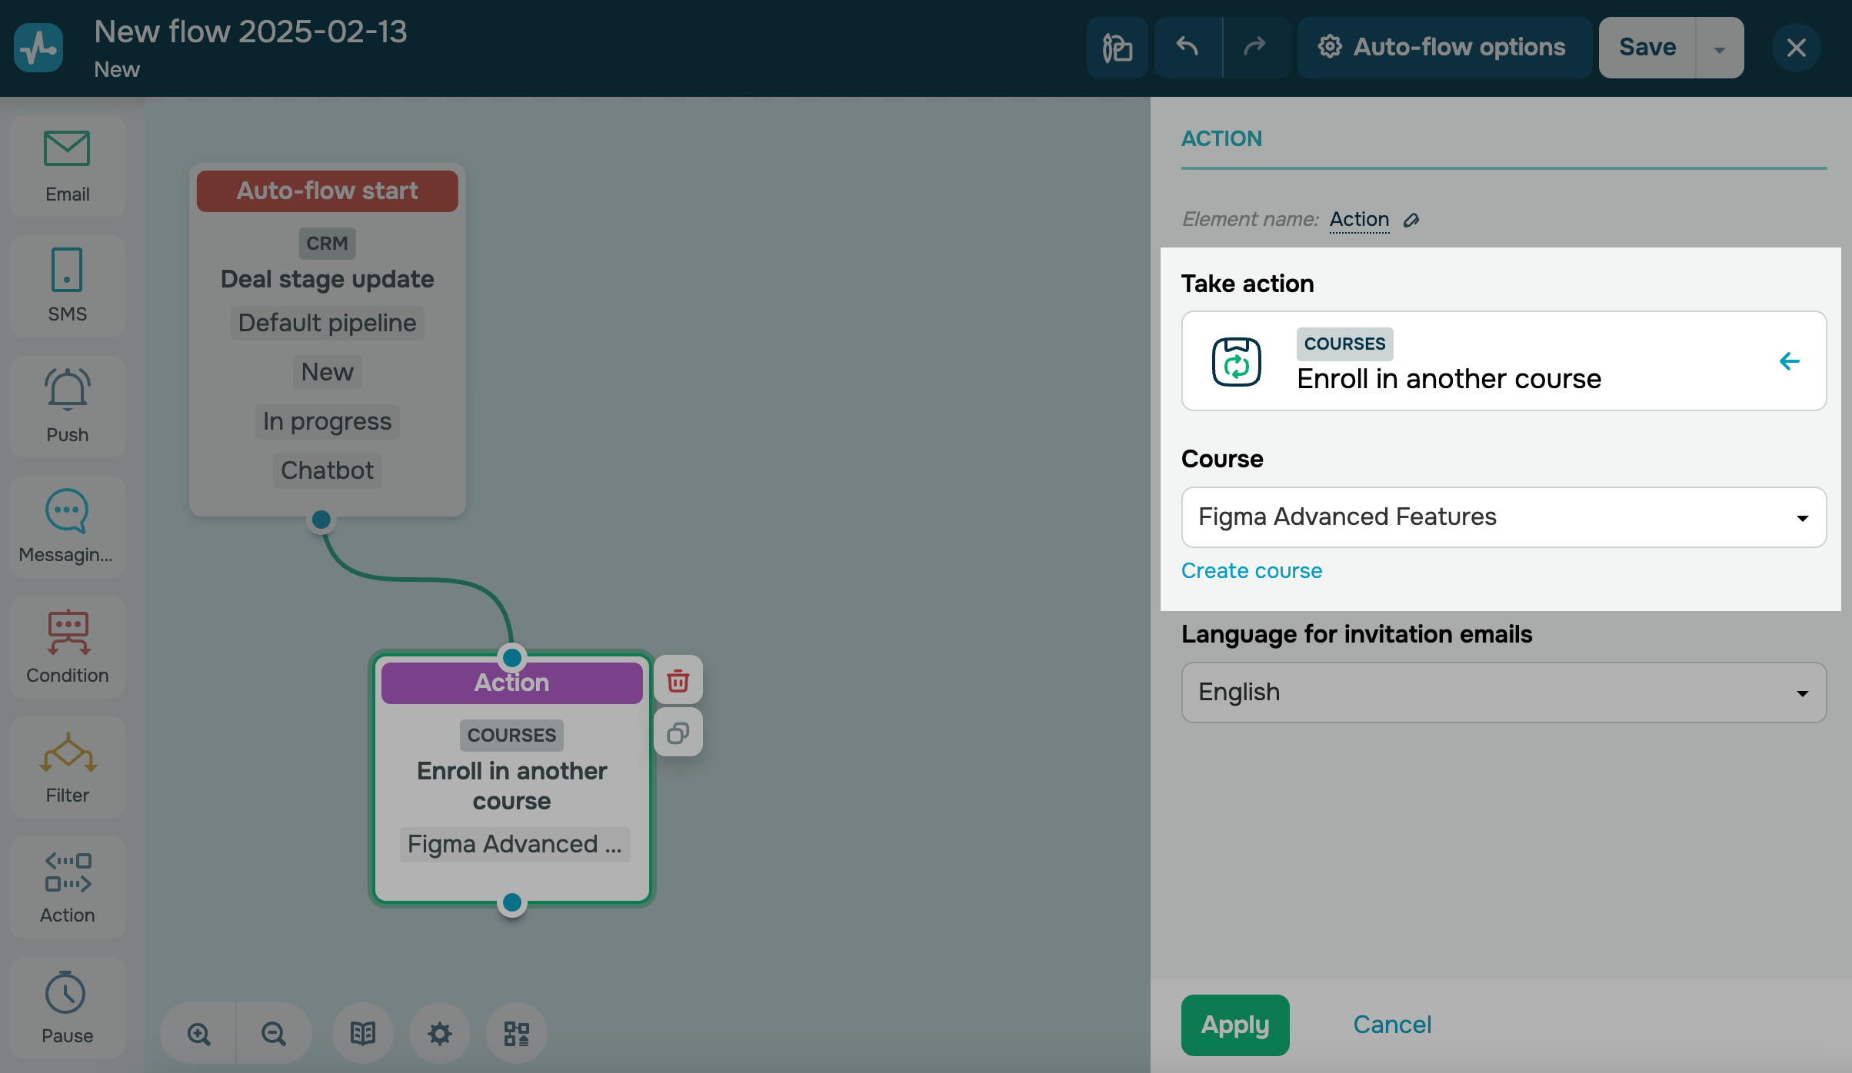
Task: Open Auto-flow options
Action: [x=1443, y=48]
